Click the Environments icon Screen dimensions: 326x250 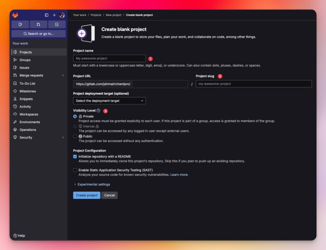[x=15, y=122]
